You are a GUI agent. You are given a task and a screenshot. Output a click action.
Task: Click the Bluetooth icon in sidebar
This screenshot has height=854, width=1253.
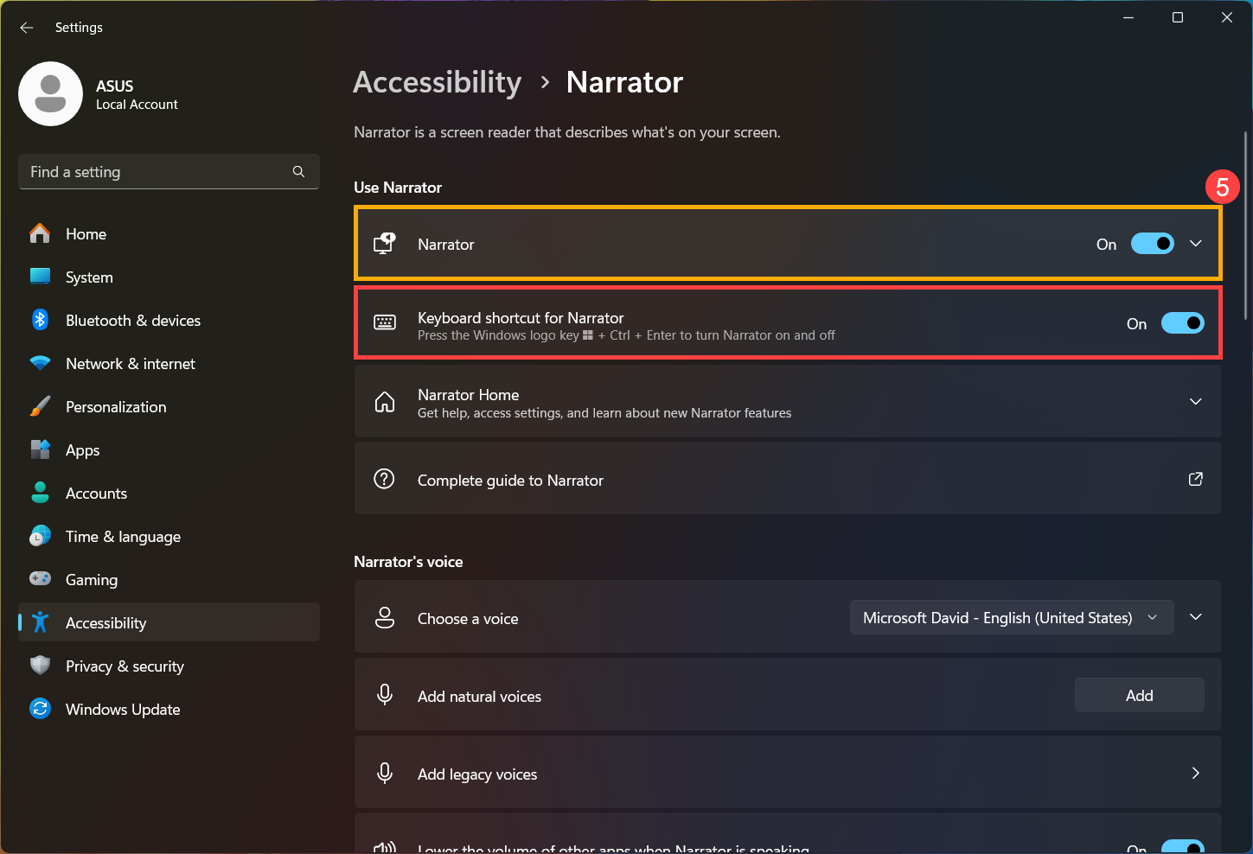[x=40, y=320]
